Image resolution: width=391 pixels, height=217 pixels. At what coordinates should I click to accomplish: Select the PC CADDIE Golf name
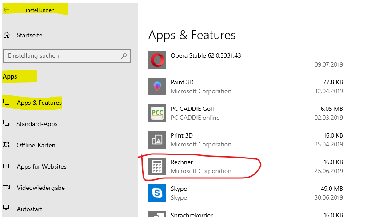[x=192, y=109]
